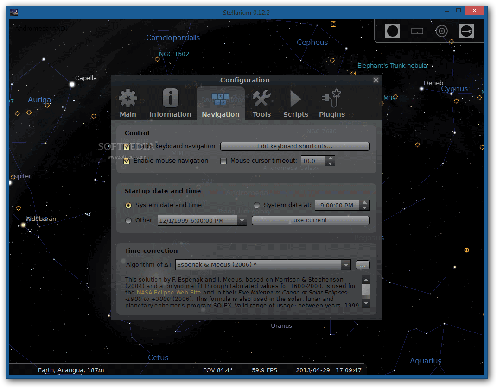Click the FOV 84.4° status text
Screen dimensions: 497x388
click(218, 370)
